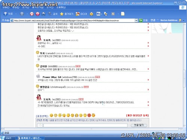The image size is (187, 140).
Task: Click the notepad Discuss toolbar icon
Action: click(123, 14)
